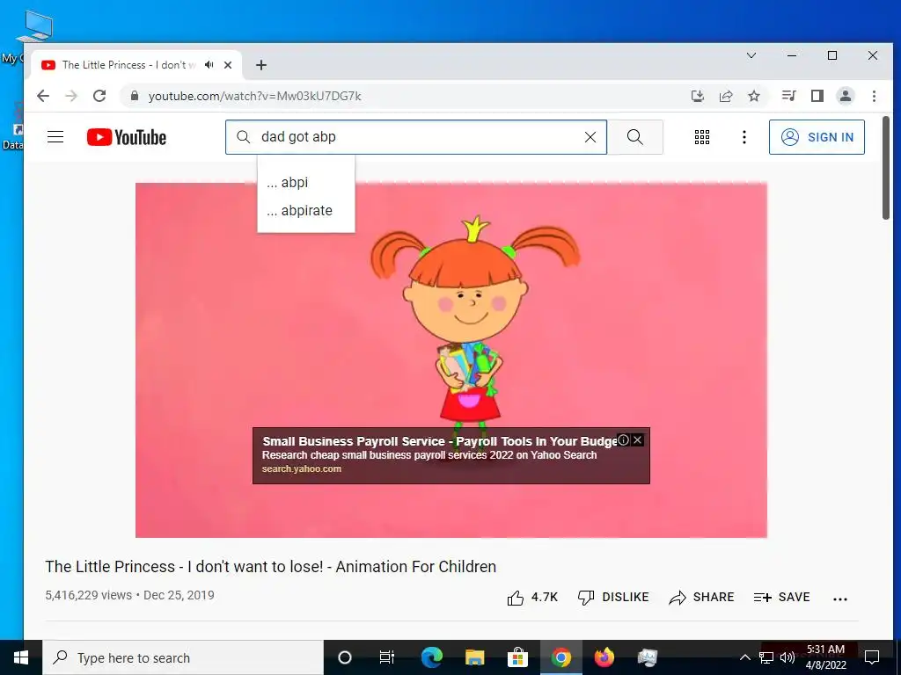Go to YouTube home via logo
Image resolution: width=901 pixels, height=675 pixels.
tap(127, 137)
